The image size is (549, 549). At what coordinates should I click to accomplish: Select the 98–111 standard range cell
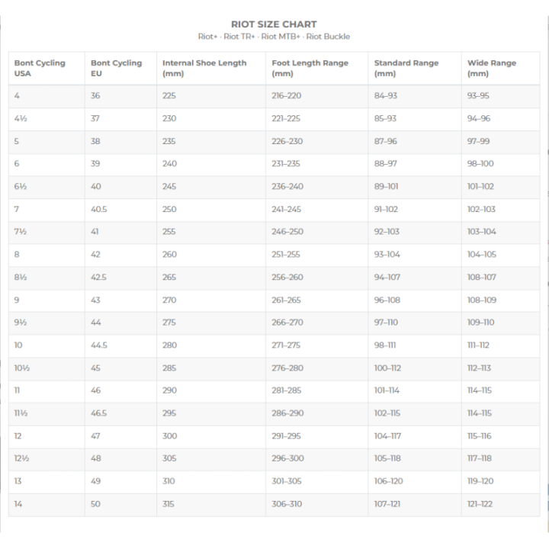coord(415,345)
